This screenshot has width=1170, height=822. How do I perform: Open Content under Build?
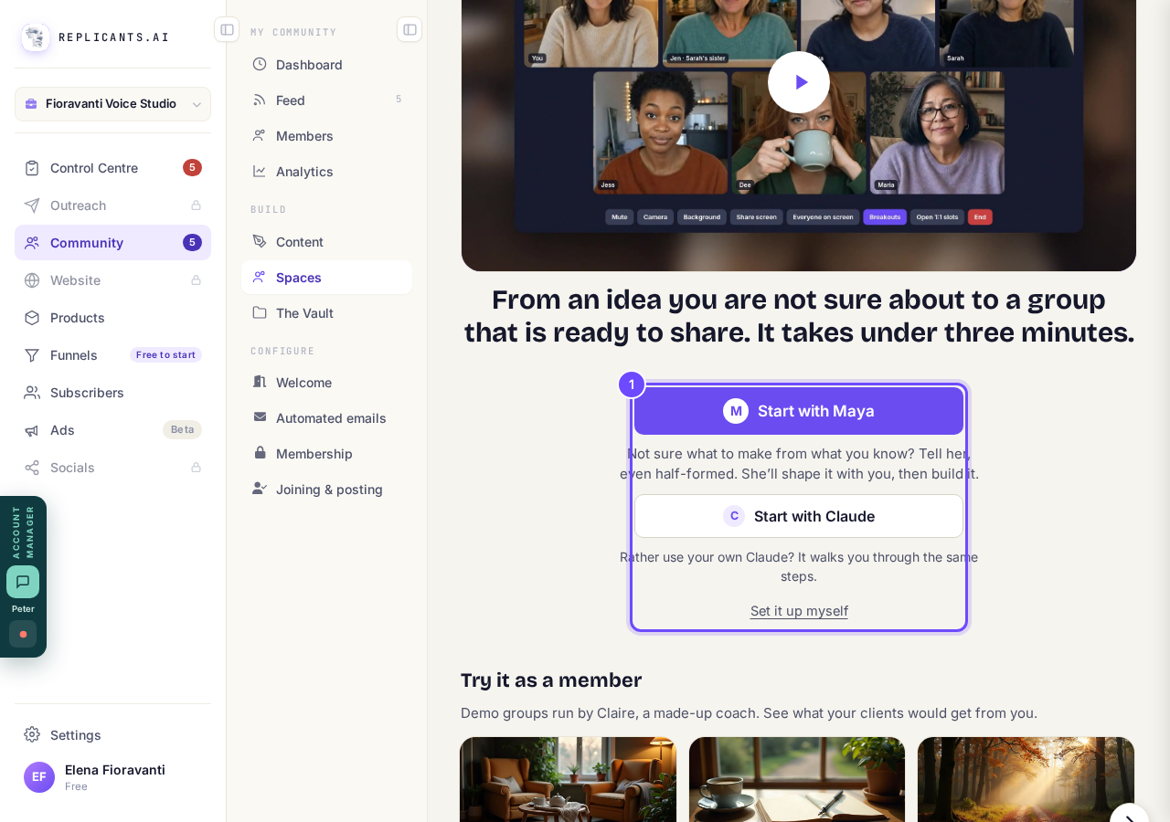[x=326, y=242]
